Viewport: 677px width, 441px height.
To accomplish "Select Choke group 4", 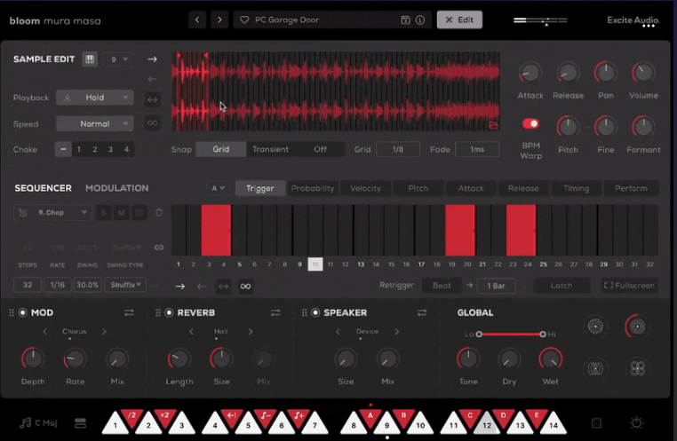I will 126,149.
